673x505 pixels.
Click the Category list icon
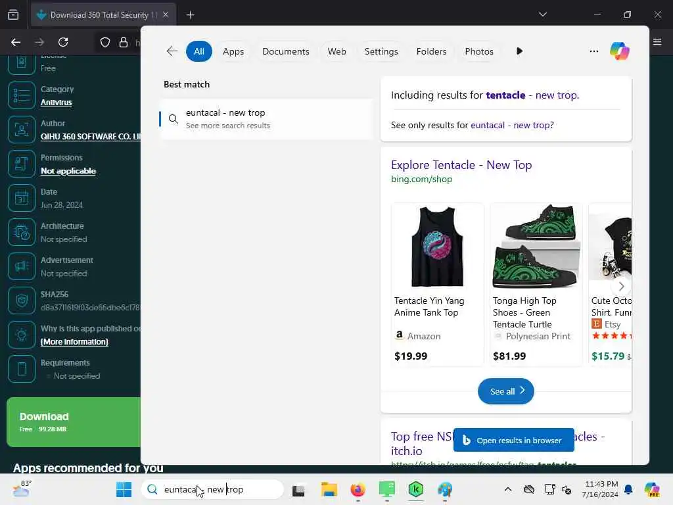click(x=22, y=95)
